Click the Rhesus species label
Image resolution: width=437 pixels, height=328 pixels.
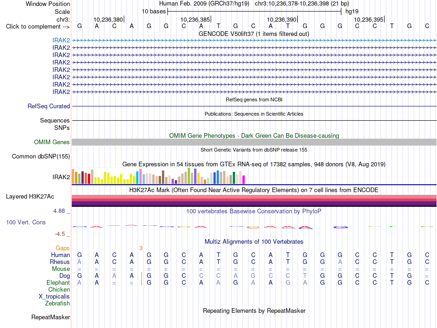(x=60, y=262)
